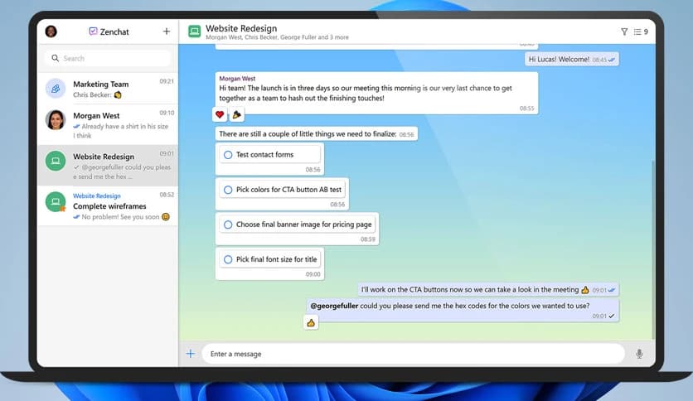Click the Zenchat app title text
The image size is (693, 401).
(x=114, y=31)
